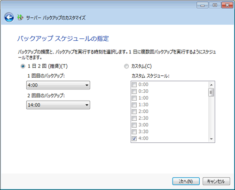
Task: Expand the 2回目のバックアップ 14:00 dropdown
Action: (x=58, y=105)
